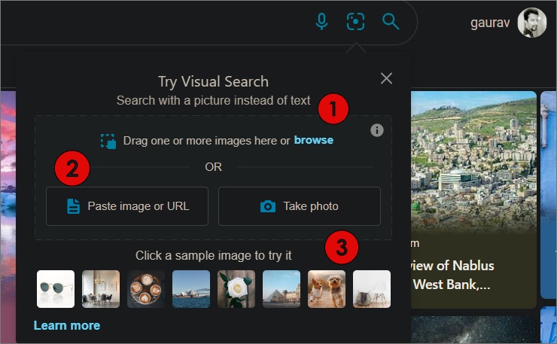The image size is (557, 344).
Task: Select the dining room sample image
Action: [101, 289]
